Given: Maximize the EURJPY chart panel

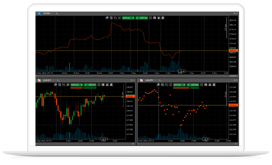Looking at the screenshot, I should coord(131,80).
